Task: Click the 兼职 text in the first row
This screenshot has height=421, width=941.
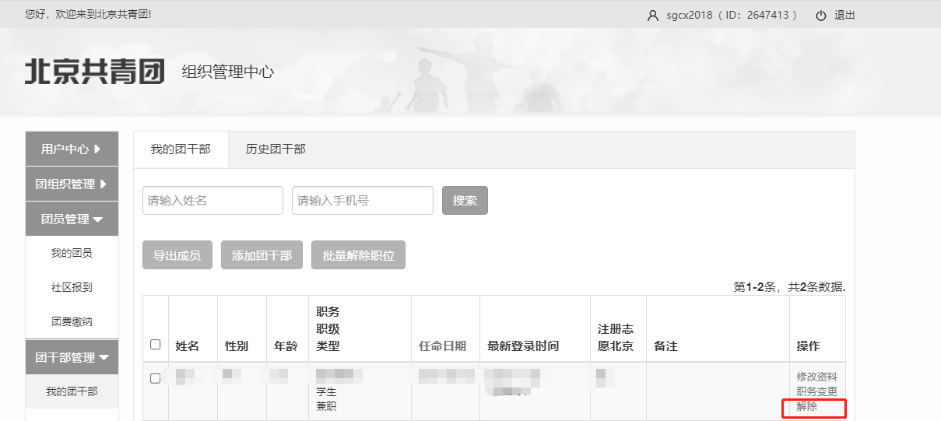Action: 326,406
